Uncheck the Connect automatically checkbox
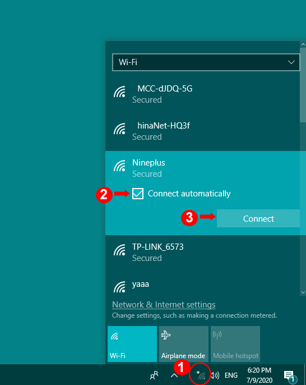 click(x=138, y=194)
